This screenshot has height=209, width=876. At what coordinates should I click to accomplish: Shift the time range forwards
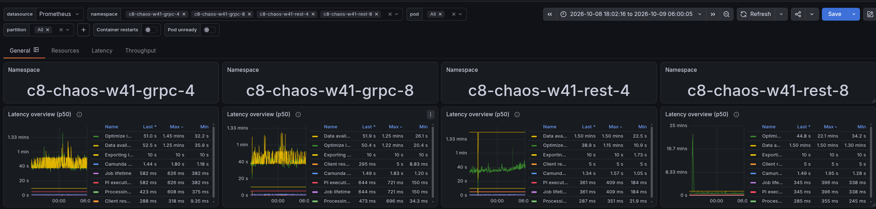[x=713, y=14]
